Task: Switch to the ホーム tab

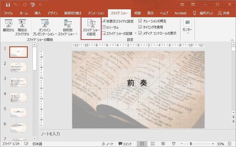Action: point(24,13)
